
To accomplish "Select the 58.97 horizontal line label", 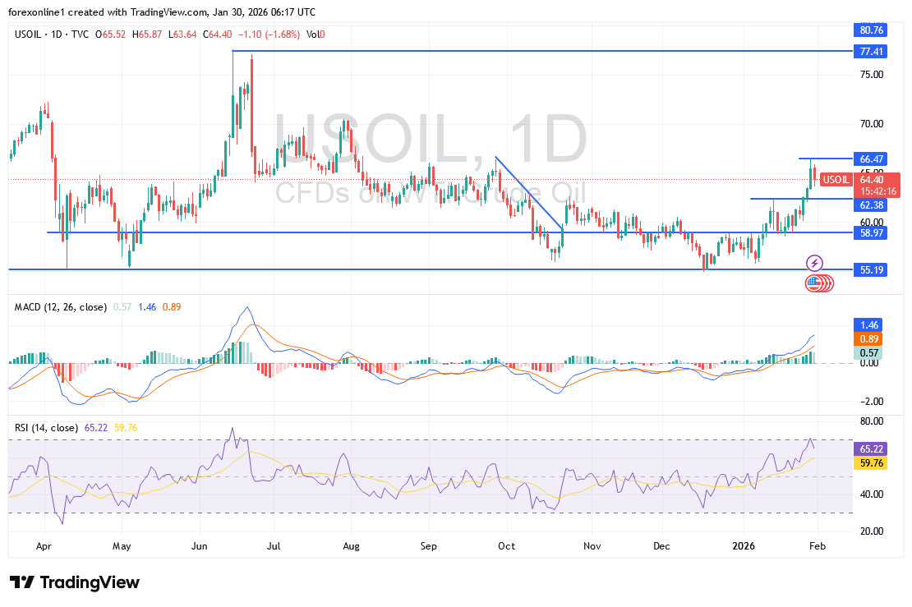I will [x=870, y=233].
